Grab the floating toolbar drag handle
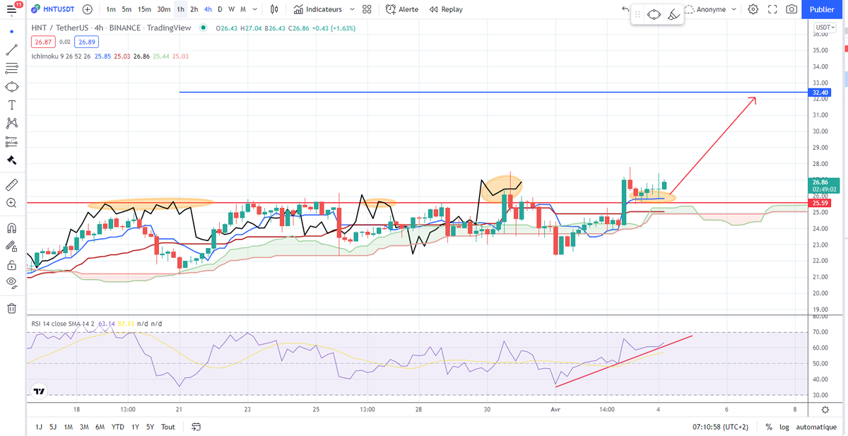The height and width of the screenshot is (436, 848). point(638,14)
